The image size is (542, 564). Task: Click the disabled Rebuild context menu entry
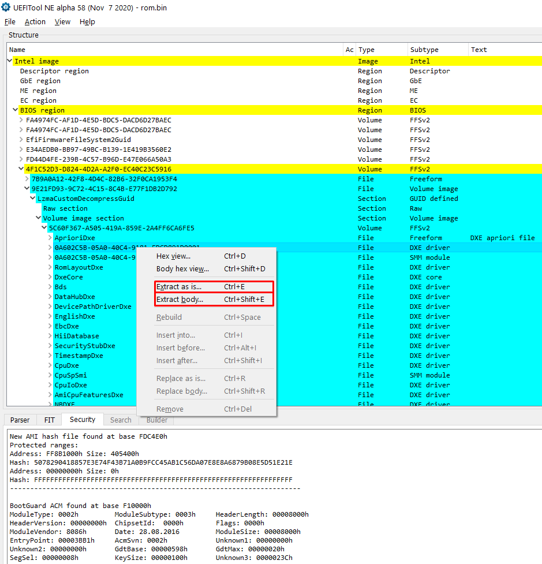pos(207,318)
